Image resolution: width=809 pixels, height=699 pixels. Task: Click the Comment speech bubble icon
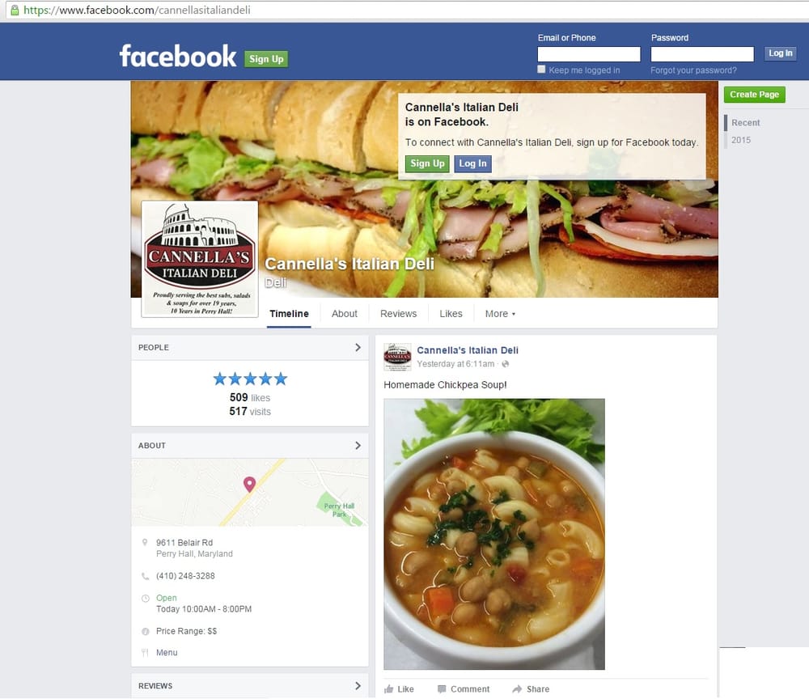442,688
